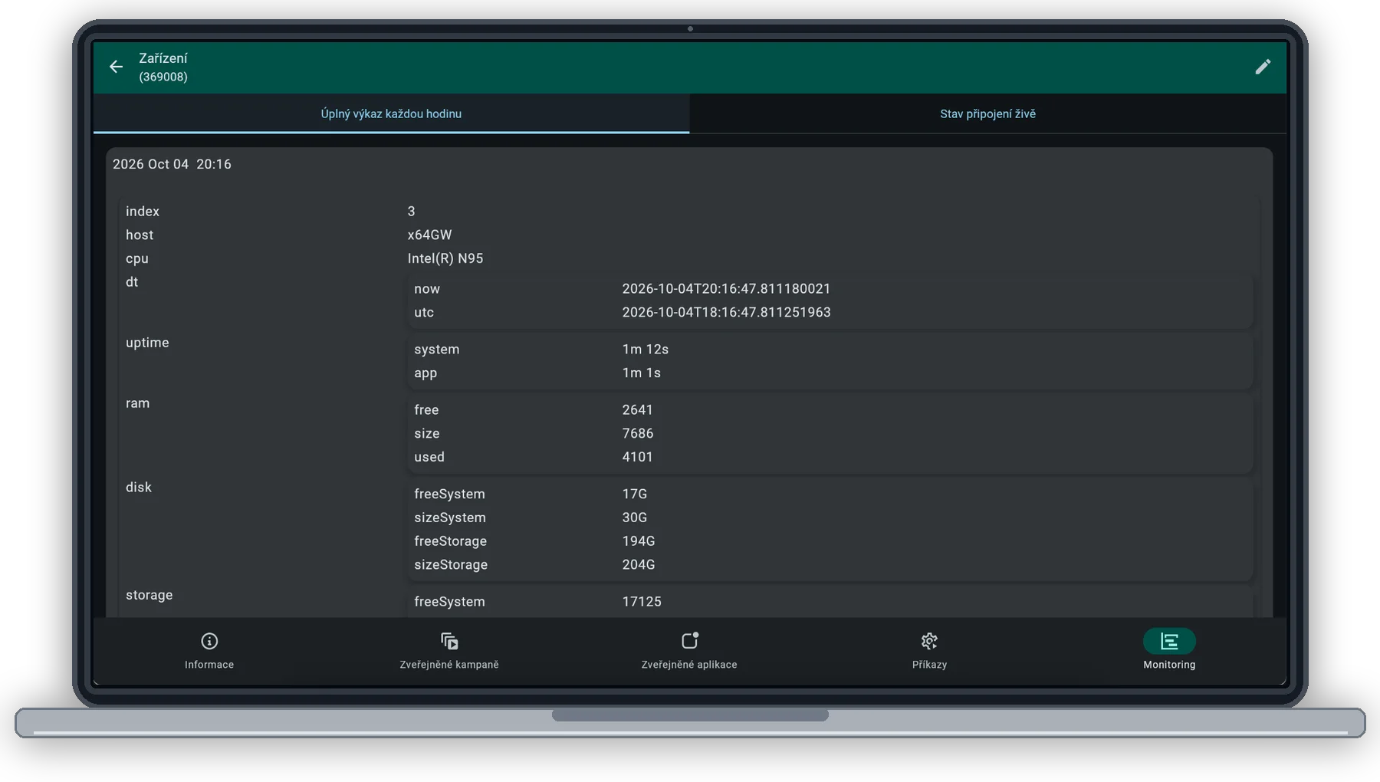Click the host value x64GW

click(429, 235)
